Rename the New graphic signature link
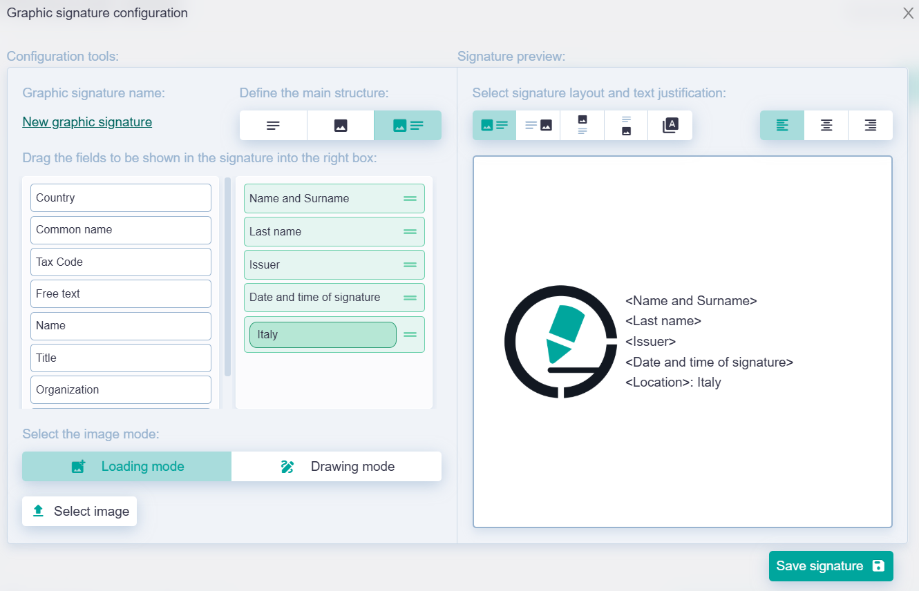Screen dimensions: 919x591 [x=87, y=122]
